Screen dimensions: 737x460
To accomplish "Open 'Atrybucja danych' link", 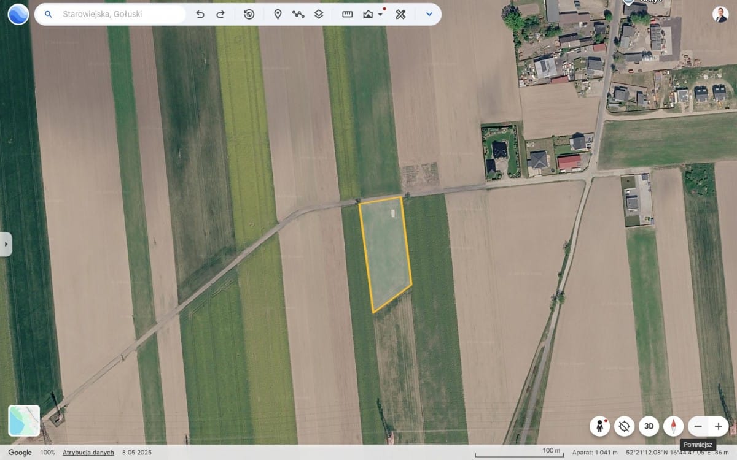I will click(x=88, y=453).
